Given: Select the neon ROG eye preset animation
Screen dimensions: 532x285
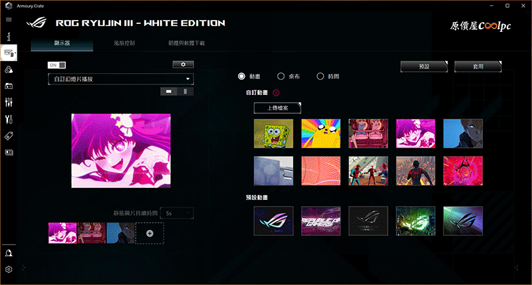Looking at the screenshot, I should point(273,221).
